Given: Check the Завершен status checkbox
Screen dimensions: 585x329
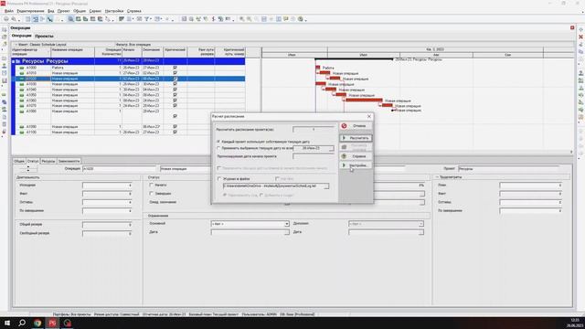Looking at the screenshot, I should pyautogui.click(x=151, y=194).
